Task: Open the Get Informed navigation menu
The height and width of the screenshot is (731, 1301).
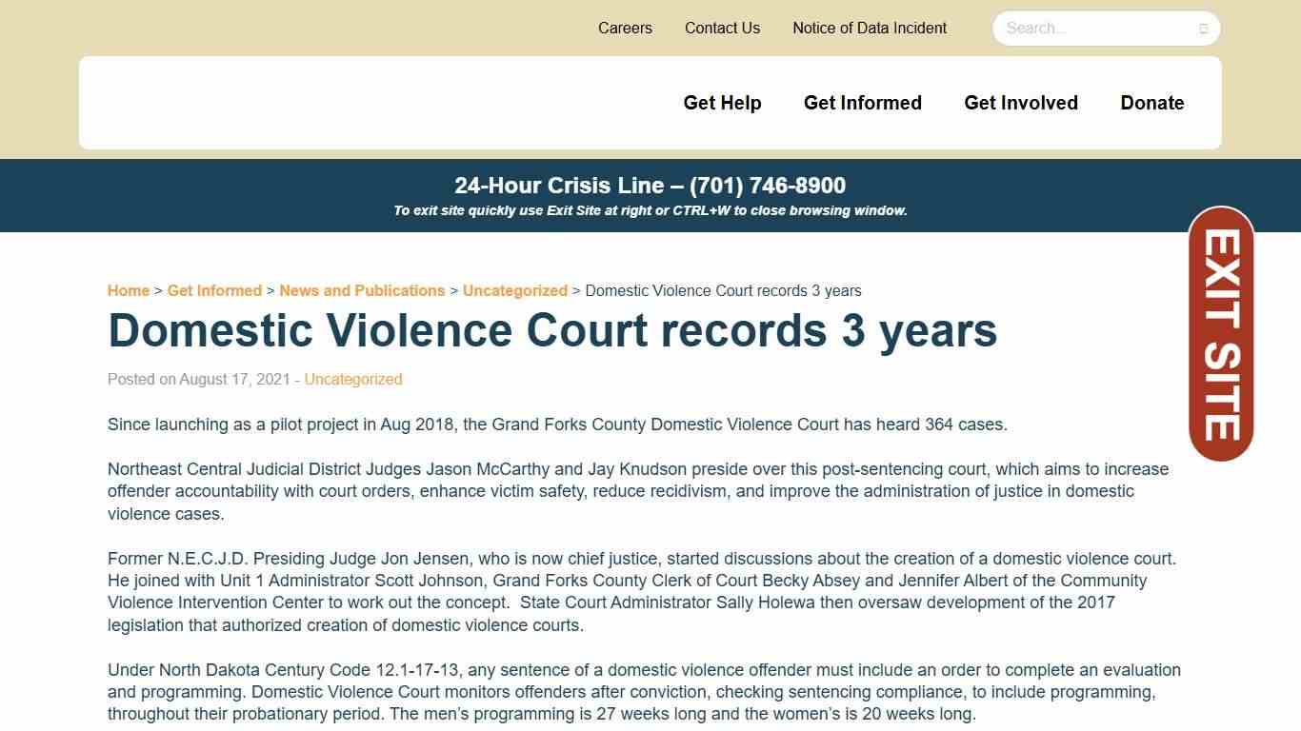Action: [862, 103]
